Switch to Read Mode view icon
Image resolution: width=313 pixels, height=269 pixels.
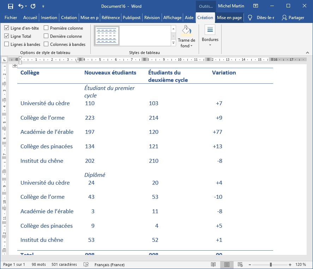point(213,264)
